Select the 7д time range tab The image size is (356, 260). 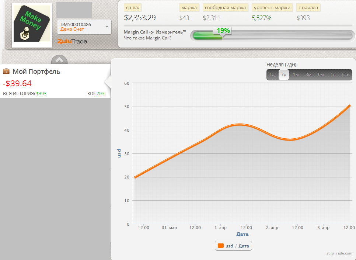[x=284, y=74]
